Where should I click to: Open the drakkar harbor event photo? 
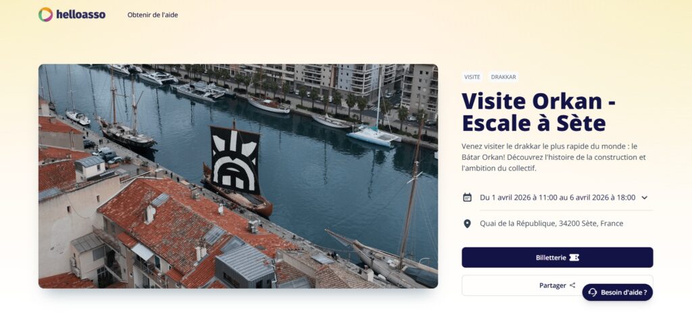click(x=238, y=176)
